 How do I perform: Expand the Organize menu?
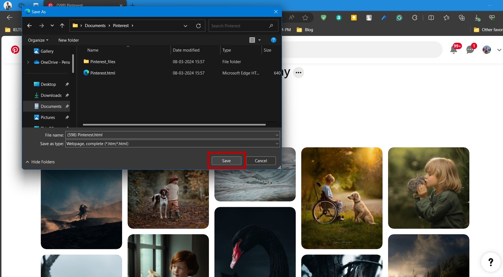tap(38, 40)
